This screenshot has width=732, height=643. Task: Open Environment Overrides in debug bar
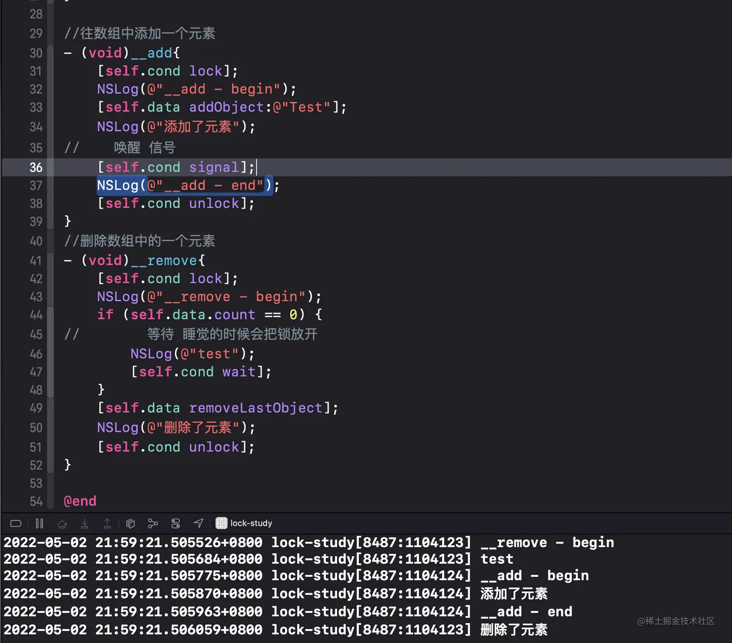176,523
